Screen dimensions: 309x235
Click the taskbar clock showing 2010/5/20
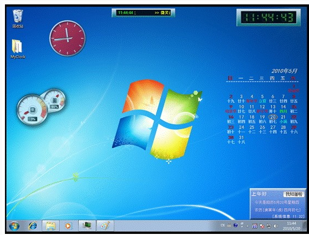pos(291,226)
